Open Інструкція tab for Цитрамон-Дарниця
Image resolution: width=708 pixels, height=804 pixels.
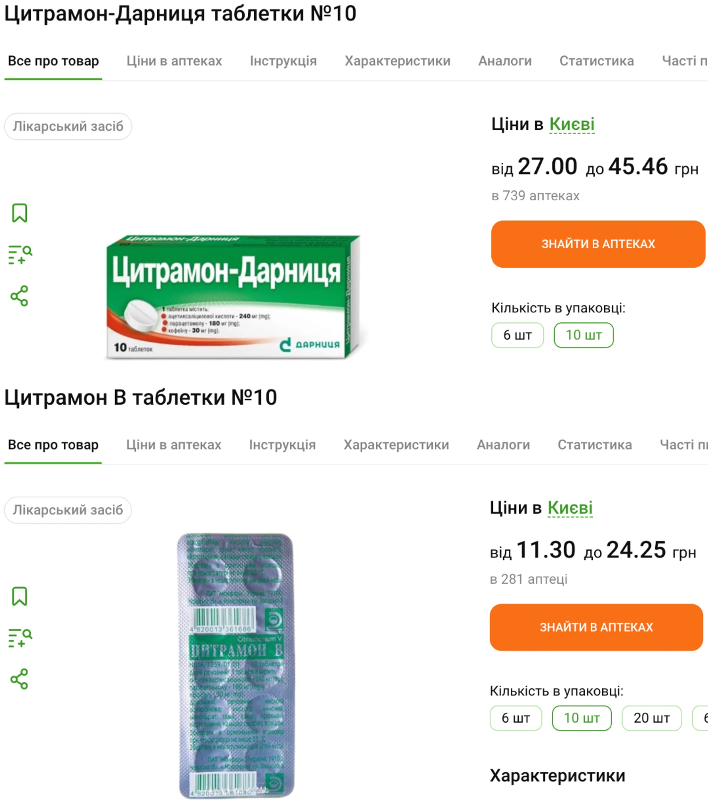pos(283,61)
